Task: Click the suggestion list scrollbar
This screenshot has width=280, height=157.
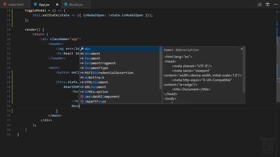Action: [161, 68]
